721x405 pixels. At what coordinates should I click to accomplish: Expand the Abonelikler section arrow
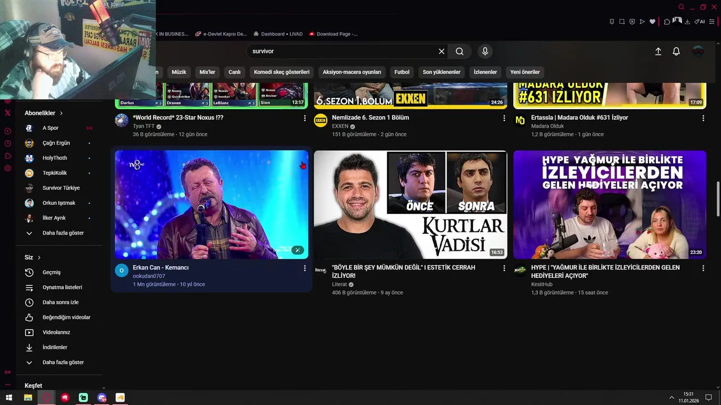click(x=61, y=113)
